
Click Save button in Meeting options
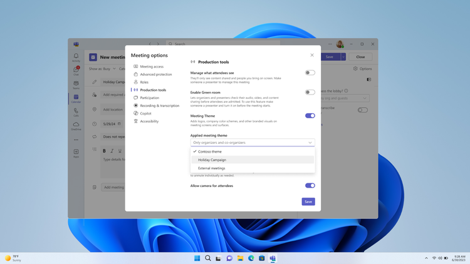[308, 201]
